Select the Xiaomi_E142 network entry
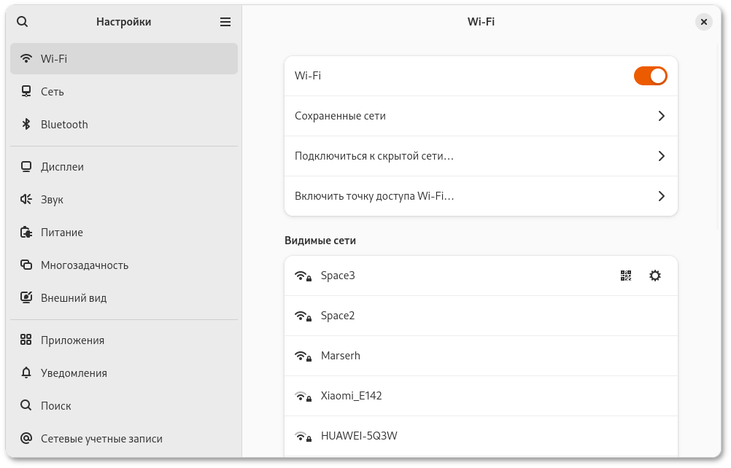The height and width of the screenshot is (468, 731). click(x=351, y=396)
